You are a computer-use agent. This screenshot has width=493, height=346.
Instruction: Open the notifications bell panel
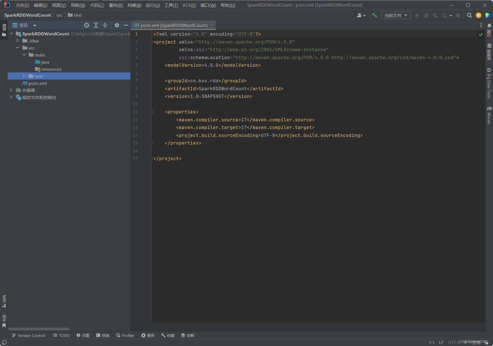click(489, 30)
